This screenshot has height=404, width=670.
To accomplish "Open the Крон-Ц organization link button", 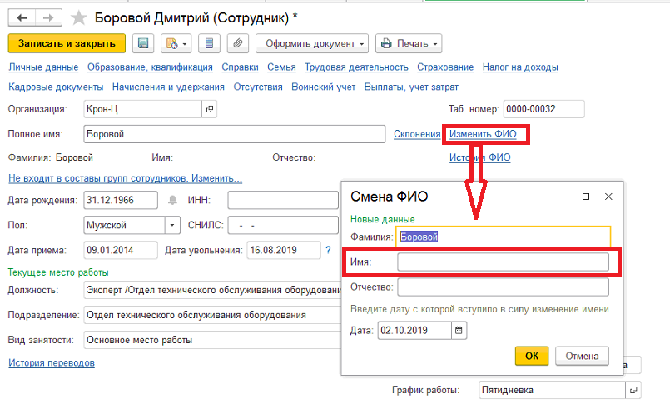I will pyautogui.click(x=210, y=109).
